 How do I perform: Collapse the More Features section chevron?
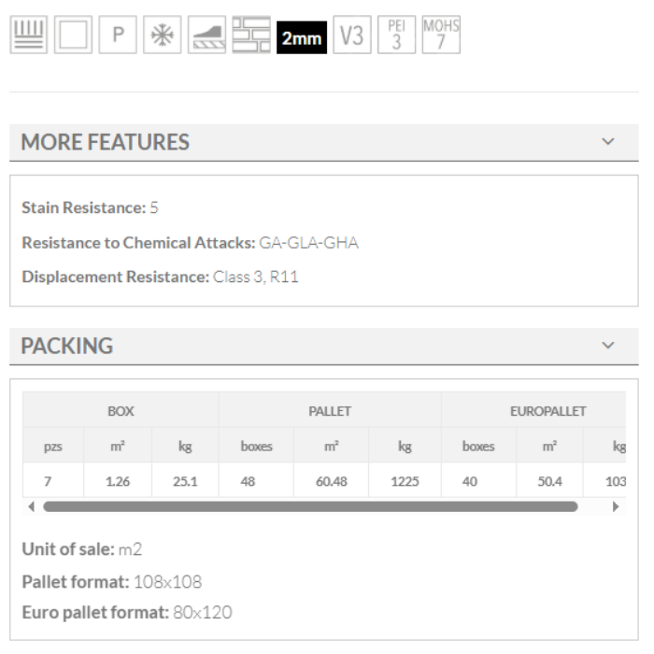click(608, 142)
